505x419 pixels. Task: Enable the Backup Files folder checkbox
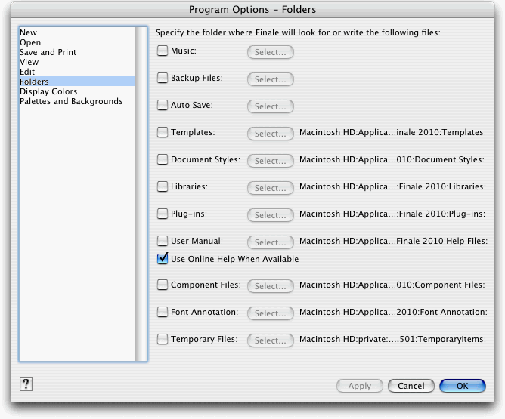click(163, 78)
